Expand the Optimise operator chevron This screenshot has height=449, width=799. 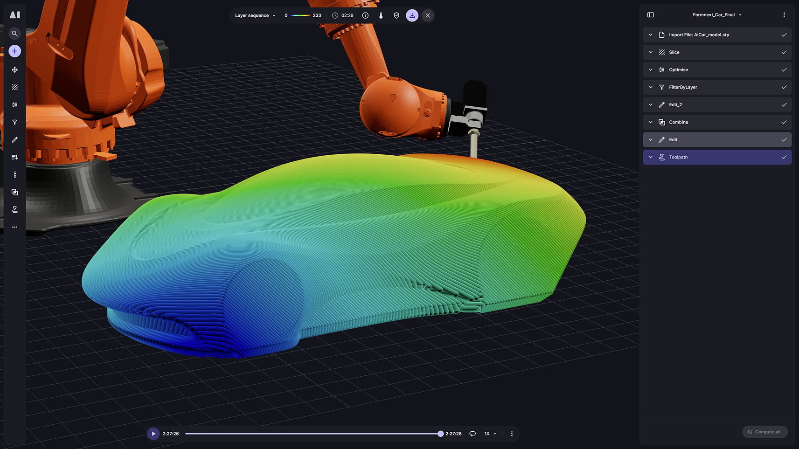[651, 70]
